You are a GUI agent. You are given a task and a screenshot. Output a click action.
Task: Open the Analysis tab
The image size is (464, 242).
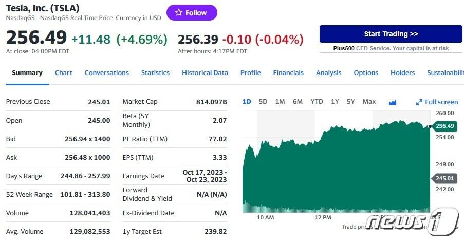328,73
